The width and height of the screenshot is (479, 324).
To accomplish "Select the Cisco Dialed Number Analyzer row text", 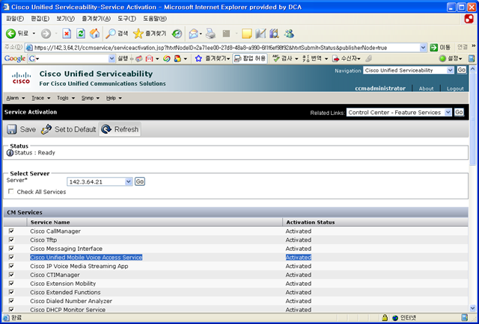I will pyautogui.click(x=71, y=301).
